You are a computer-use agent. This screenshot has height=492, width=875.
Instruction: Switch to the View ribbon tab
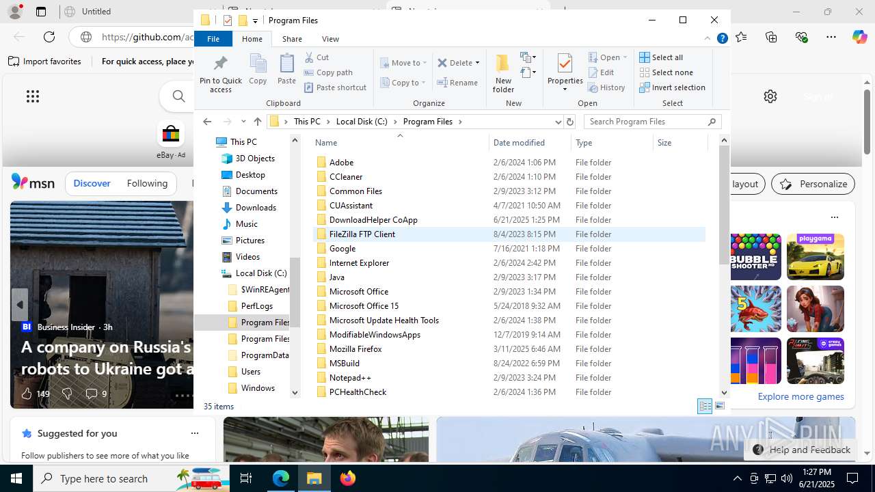click(x=330, y=39)
